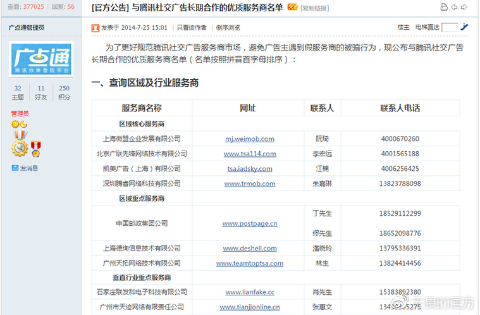Select 广州天拓网络技术有限公司 cell

142,263
